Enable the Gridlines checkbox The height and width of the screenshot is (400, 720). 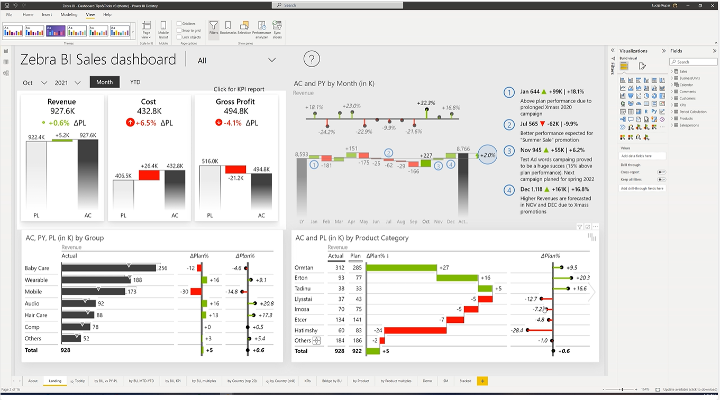[x=179, y=24]
